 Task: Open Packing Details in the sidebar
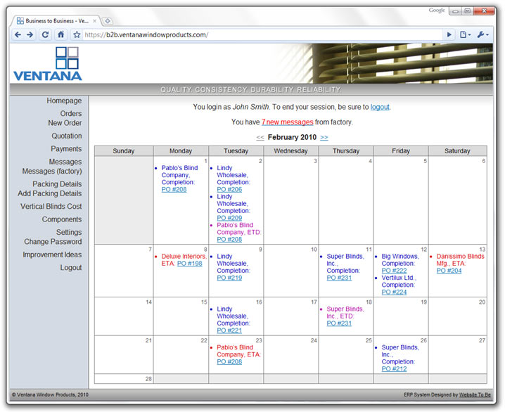click(57, 184)
